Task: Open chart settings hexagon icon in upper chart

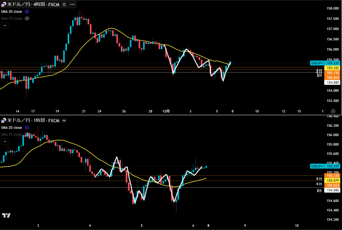Action: click(x=333, y=111)
